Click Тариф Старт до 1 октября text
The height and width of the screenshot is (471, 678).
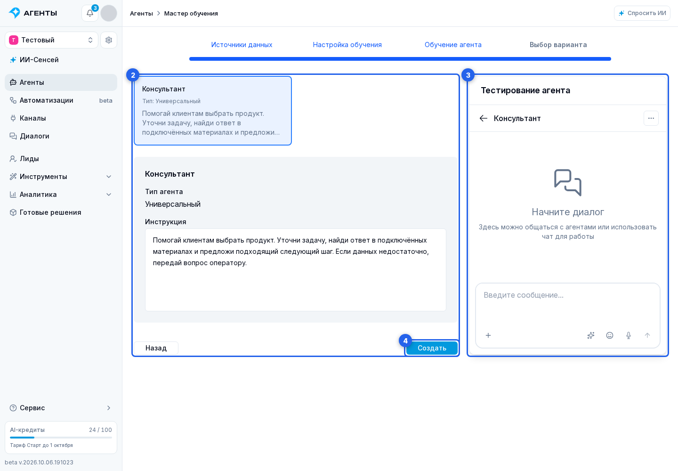click(x=41, y=445)
